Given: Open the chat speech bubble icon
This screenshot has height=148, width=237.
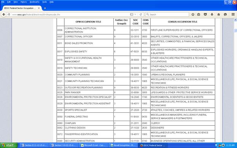Looking at the screenshot, I should tap(225, 14).
